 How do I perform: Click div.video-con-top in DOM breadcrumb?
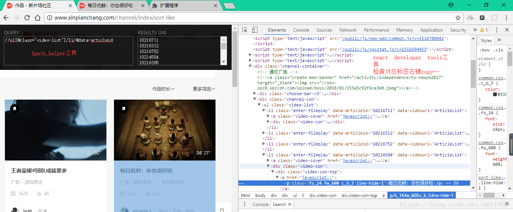(x=359, y=195)
